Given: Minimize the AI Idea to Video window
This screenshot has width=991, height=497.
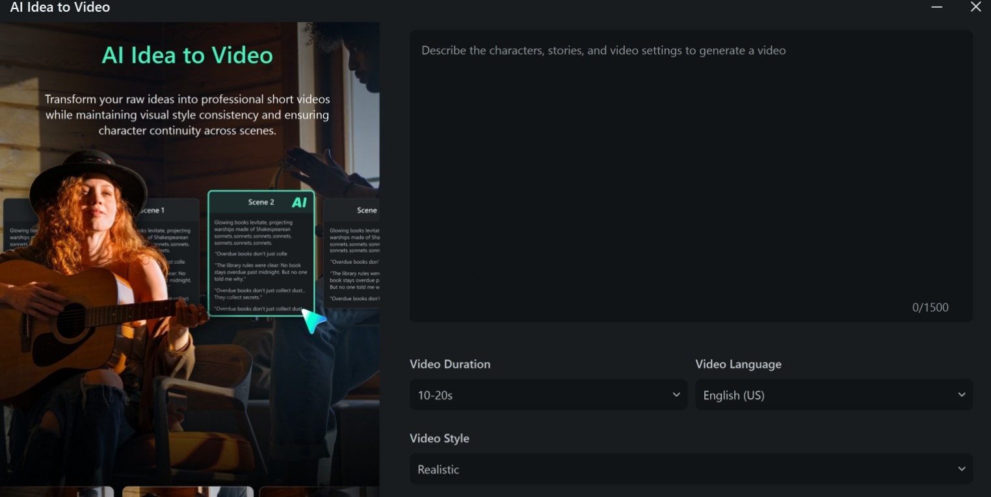Looking at the screenshot, I should click(937, 7).
